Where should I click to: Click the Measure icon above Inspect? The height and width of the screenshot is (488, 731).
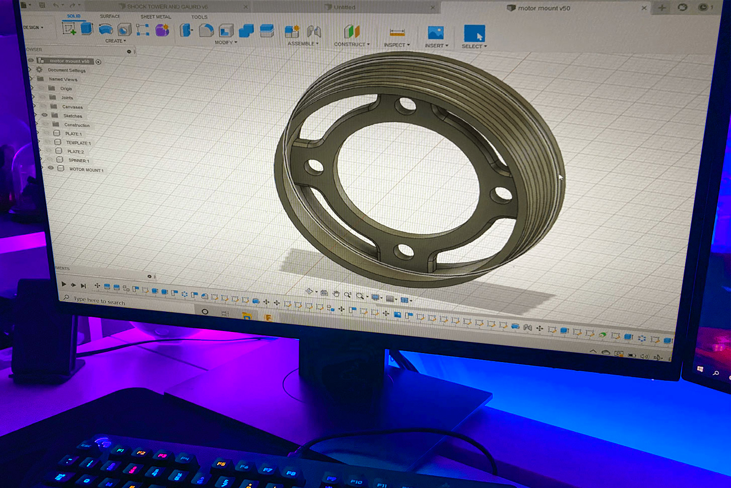tap(397, 33)
